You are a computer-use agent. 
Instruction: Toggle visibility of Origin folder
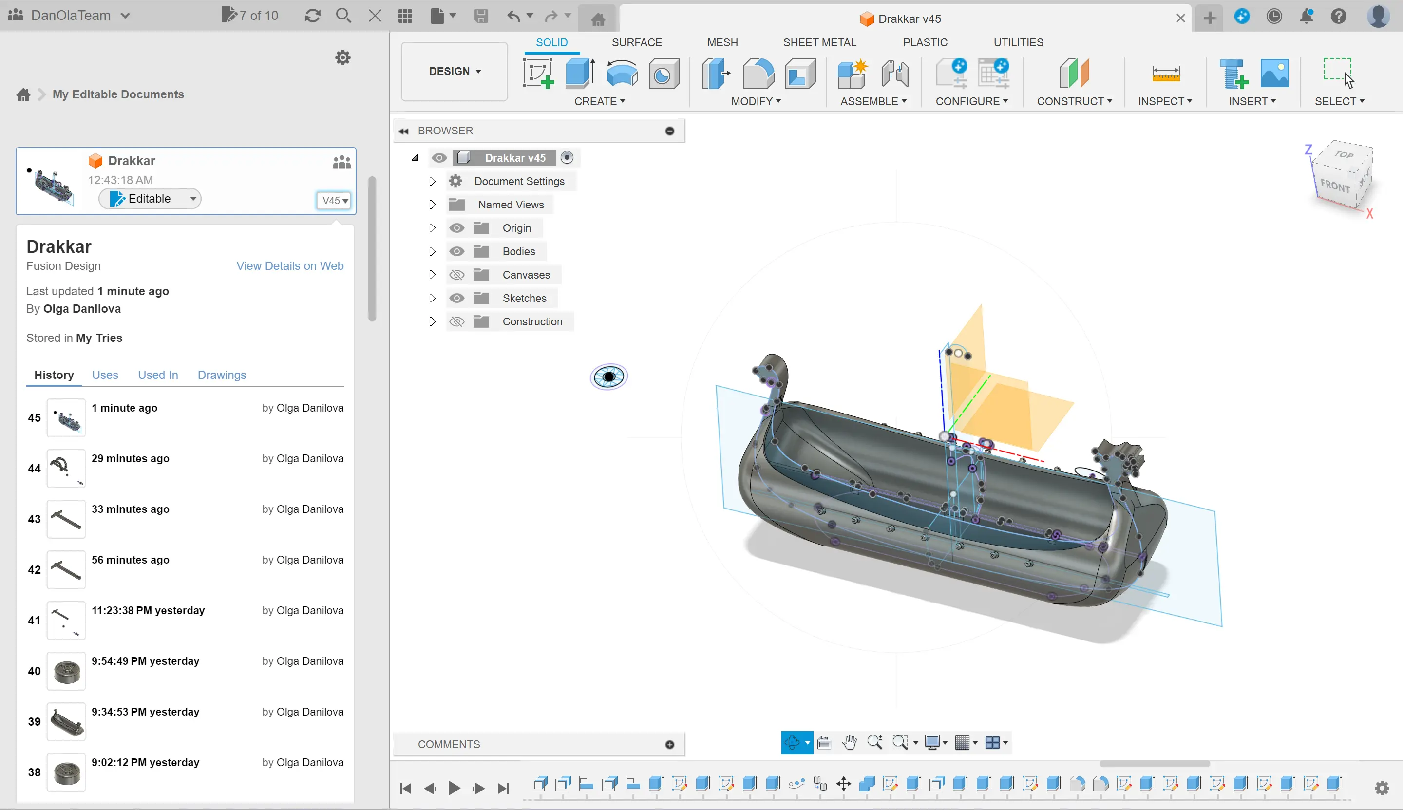tap(457, 228)
